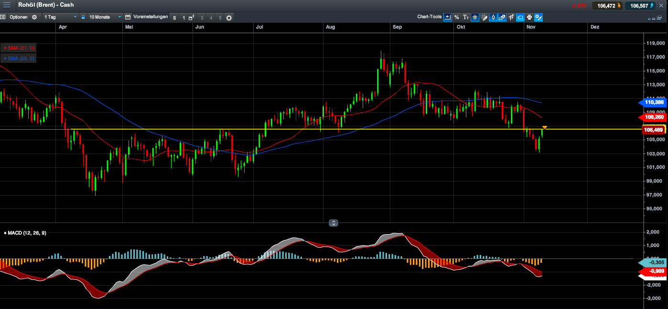668x309 pixels.
Task: Select the text annotation (Tt) tool
Action: click(466, 17)
